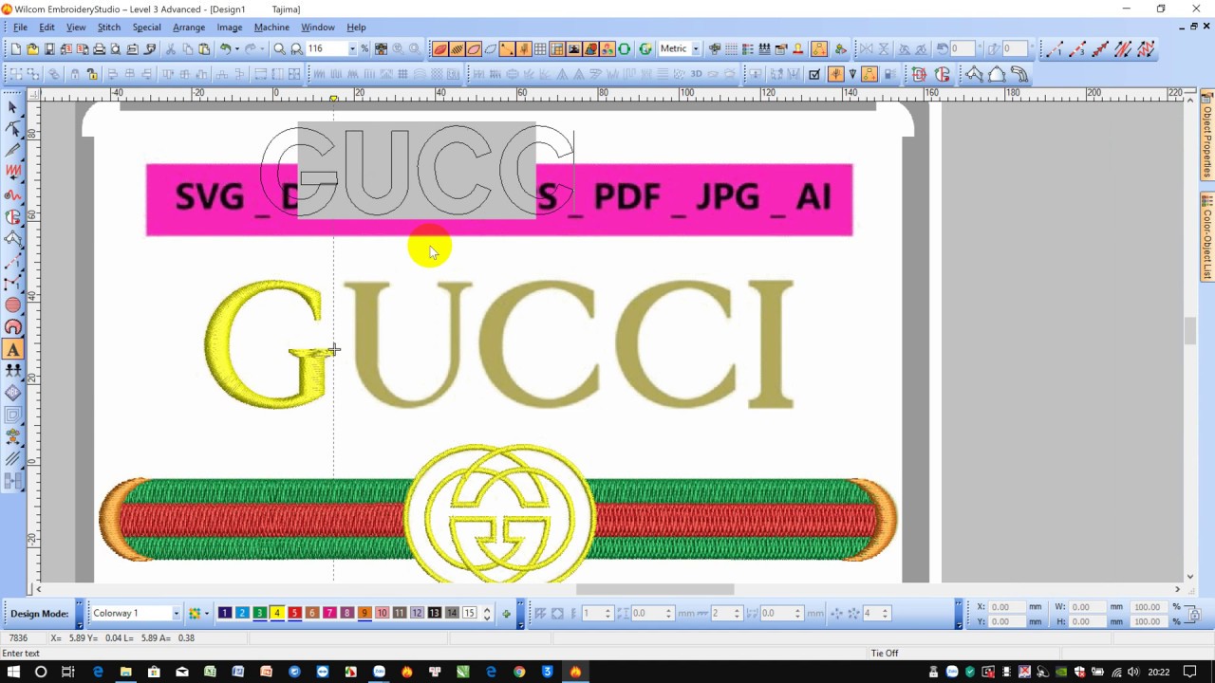
Task: Click the stamp icon in top toolbar
Action: pyautogui.click(x=798, y=49)
